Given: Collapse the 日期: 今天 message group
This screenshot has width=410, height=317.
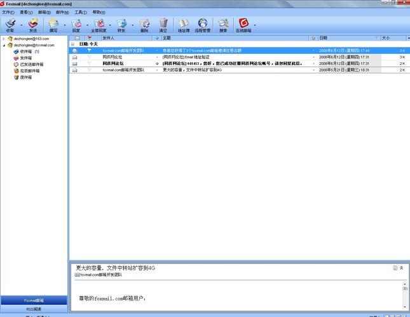Looking at the screenshot, I should tap(72, 44).
